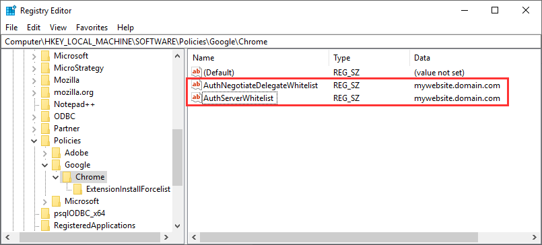This screenshot has width=542, height=245.
Task: Sort values by the Name column header
Action: (x=258, y=58)
